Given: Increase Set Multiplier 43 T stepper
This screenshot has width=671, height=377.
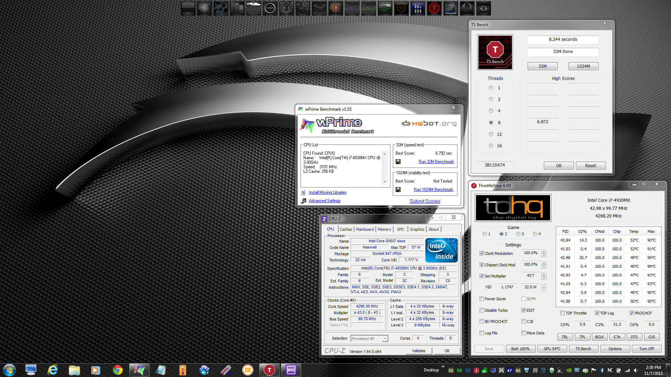Looking at the screenshot, I should coord(544,274).
